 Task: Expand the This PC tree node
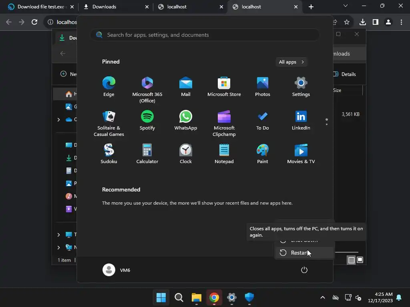click(x=58, y=235)
